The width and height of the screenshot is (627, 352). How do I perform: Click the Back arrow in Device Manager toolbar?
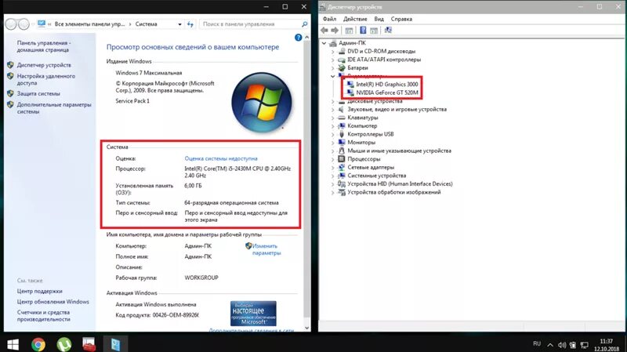click(x=324, y=31)
